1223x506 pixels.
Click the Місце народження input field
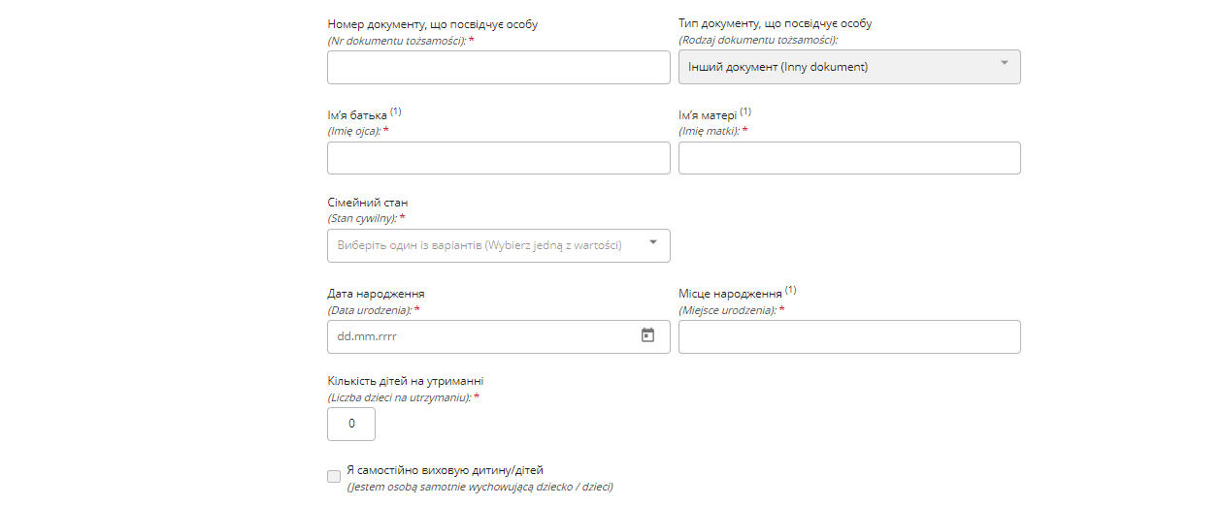[x=849, y=336]
